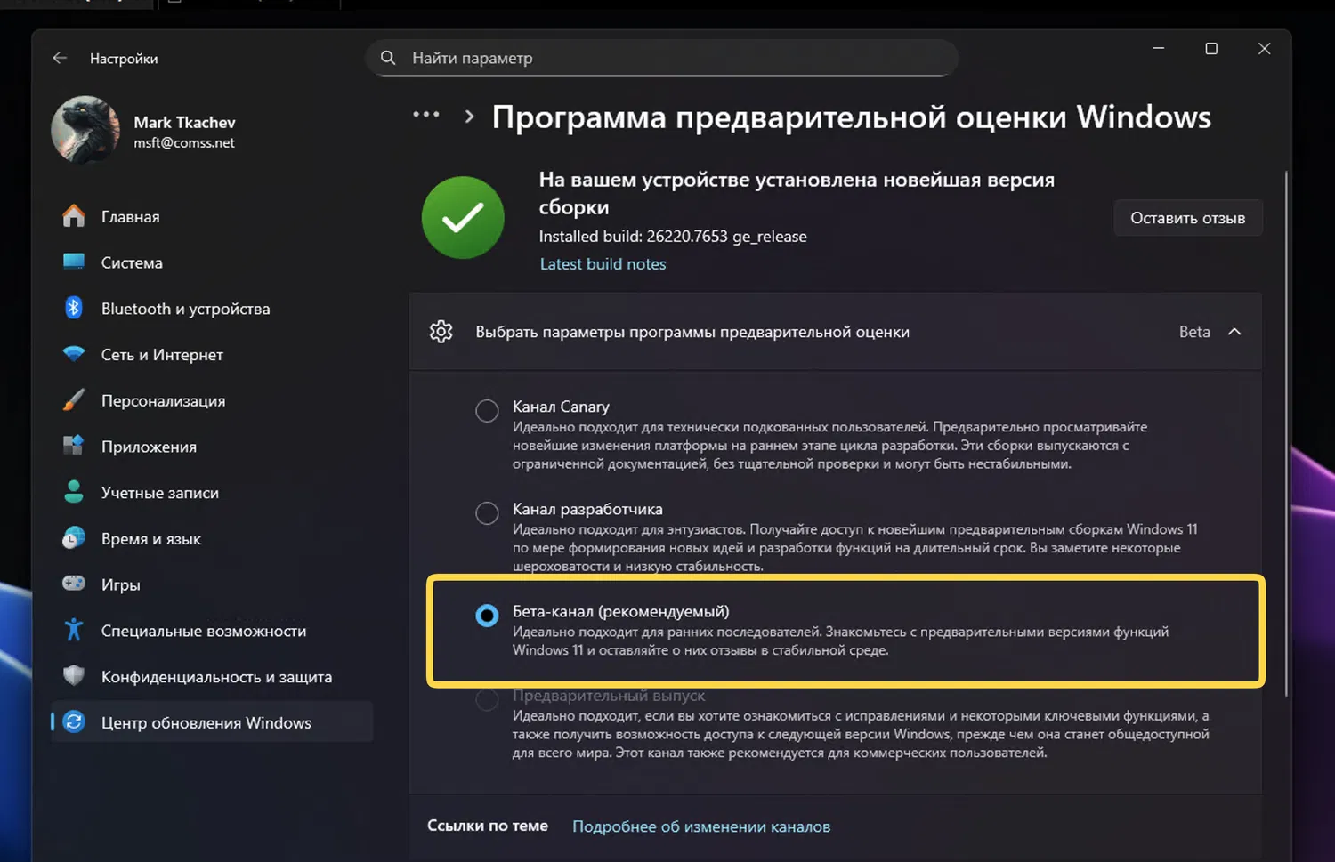Open Приложения section
Screen dimensions: 1335x862
(212, 447)
